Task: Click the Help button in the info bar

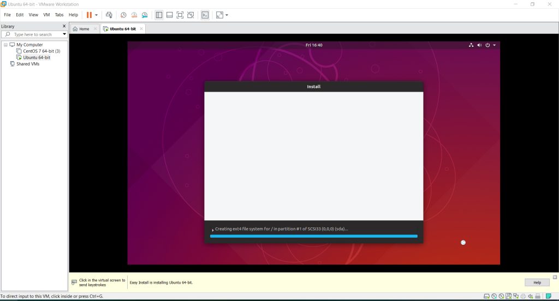Action: 537,282
